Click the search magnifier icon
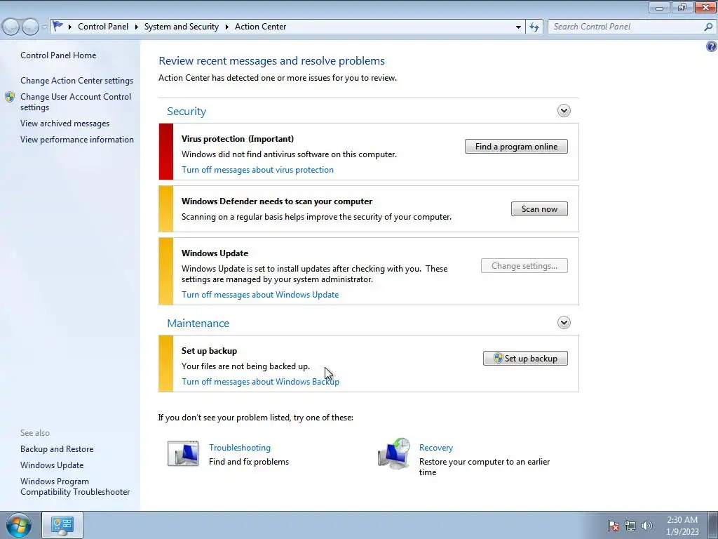Viewport: 718px width, 539px height. pos(708,27)
